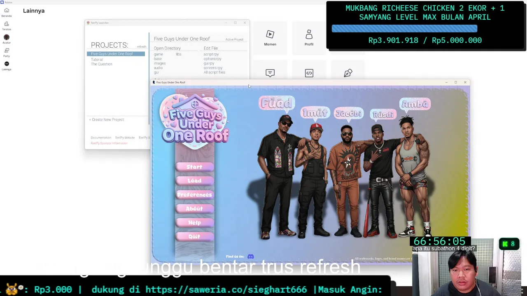Screen dimensions: 527x296
Task: Click the Jacobi name tag
Action: point(349,113)
